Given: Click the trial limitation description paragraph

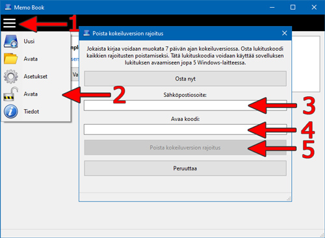Looking at the screenshot, I should [185, 56].
